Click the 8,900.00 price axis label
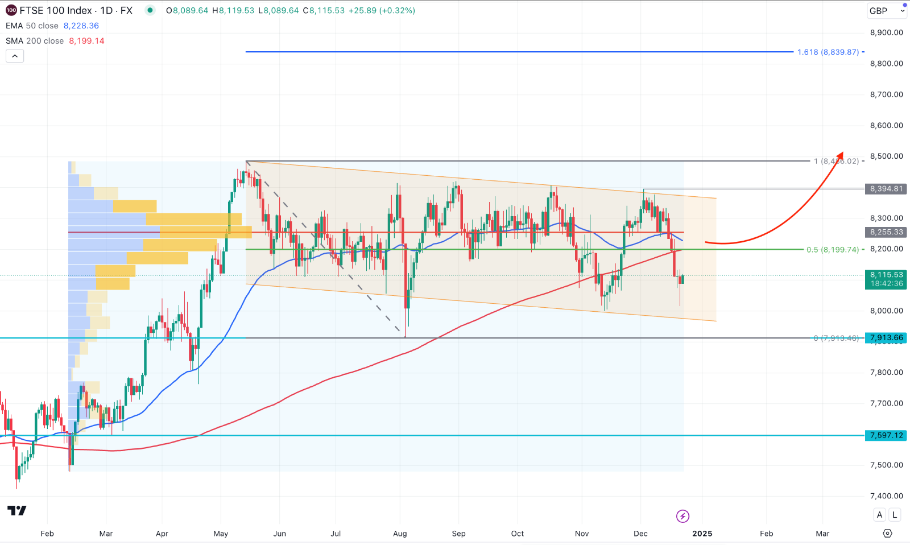 point(886,32)
